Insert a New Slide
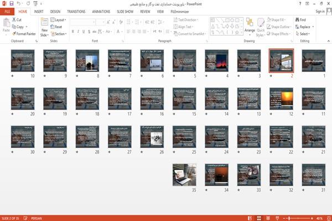Screen dimensions: 332x221 [x=44, y=27]
